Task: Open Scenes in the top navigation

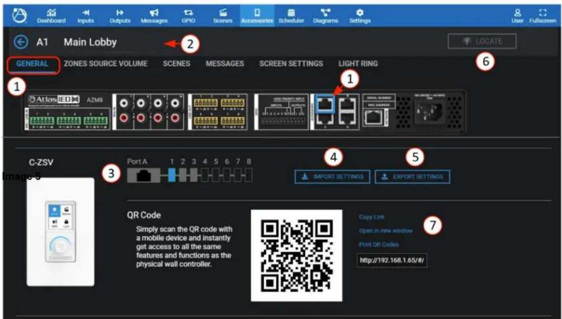Action: (223, 16)
